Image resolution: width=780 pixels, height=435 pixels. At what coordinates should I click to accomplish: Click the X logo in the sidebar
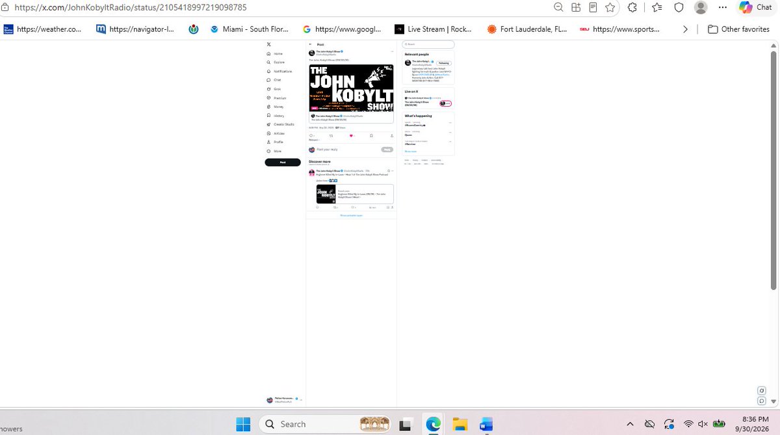(x=268, y=44)
